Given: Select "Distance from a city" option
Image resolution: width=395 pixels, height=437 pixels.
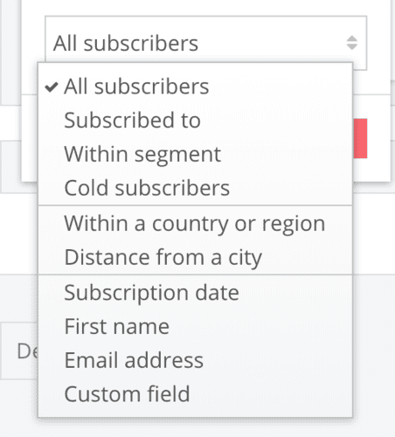Looking at the screenshot, I should point(195,257).
